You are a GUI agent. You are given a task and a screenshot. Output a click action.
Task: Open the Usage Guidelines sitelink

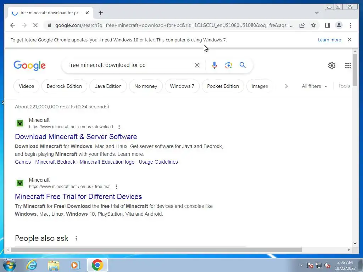point(158,162)
